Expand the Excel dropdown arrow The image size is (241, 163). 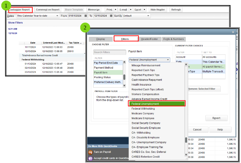[x=144, y=10]
